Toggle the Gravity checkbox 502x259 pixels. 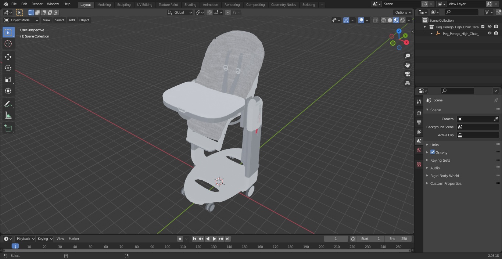[x=433, y=152]
